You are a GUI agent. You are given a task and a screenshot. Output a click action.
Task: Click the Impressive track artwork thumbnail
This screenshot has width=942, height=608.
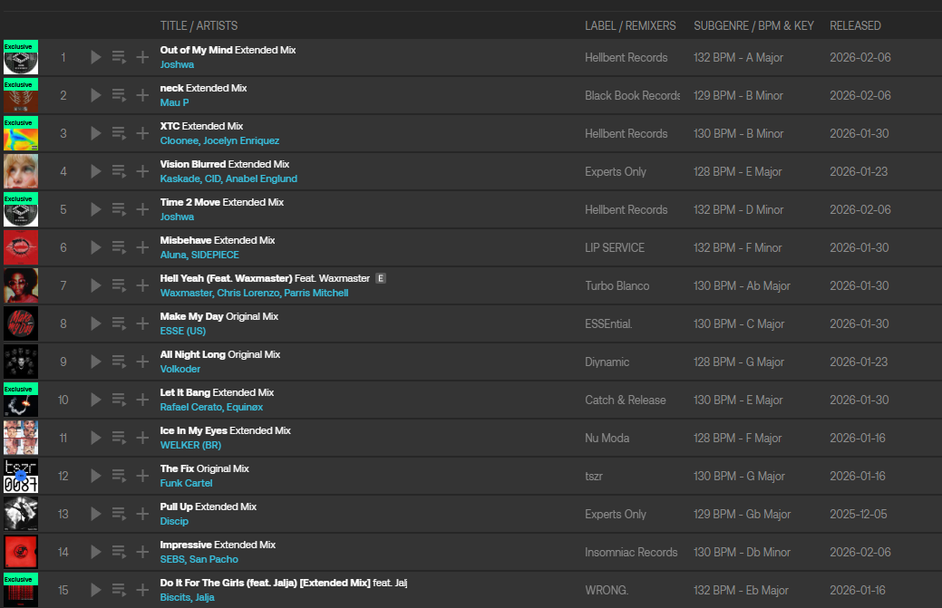coord(21,552)
